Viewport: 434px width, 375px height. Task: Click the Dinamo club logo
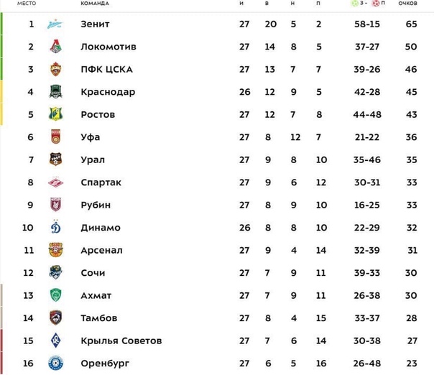56,228
